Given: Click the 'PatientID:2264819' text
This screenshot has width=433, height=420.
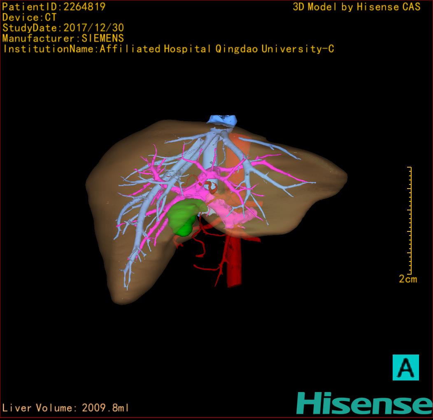Looking at the screenshot, I should click(x=54, y=7).
